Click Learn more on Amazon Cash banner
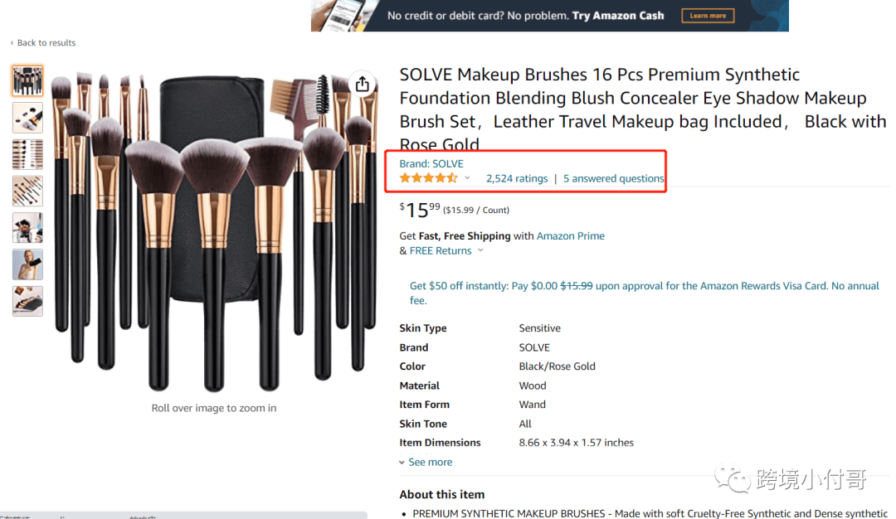Viewport: 896px width, 519px height. click(708, 16)
